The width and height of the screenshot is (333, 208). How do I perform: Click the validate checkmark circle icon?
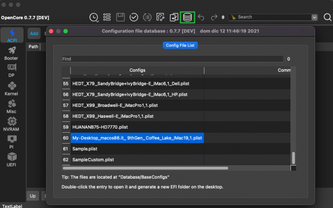pos(134,17)
